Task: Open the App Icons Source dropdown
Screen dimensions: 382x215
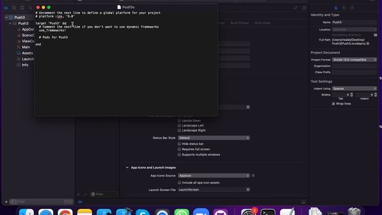Action: (x=214, y=176)
